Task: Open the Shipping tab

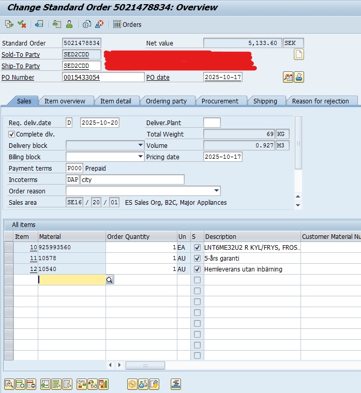Action: click(x=265, y=101)
